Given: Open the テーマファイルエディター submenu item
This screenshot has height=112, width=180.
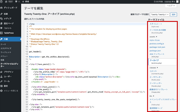Looking at the screenshot, I should pyautogui.click(x=9, y=65).
